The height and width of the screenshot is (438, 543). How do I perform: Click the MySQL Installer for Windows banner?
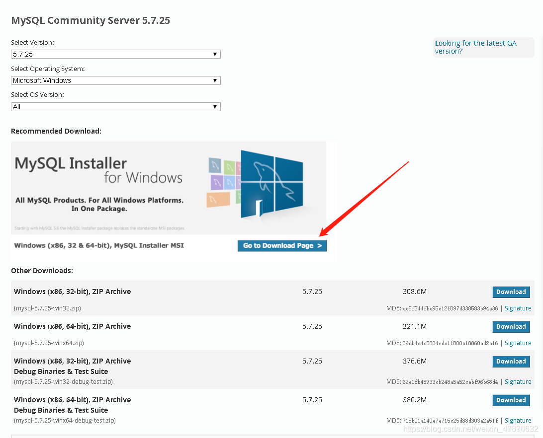[169, 188]
